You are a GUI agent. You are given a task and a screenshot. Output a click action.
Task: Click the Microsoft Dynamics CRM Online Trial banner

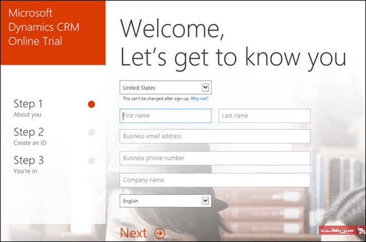(x=53, y=33)
